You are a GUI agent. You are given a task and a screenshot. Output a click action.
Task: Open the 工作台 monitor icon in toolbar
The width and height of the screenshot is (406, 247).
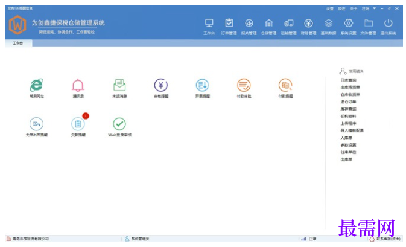[x=209, y=24]
